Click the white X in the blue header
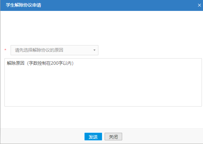This screenshot has width=203, height=144. (199, 5)
